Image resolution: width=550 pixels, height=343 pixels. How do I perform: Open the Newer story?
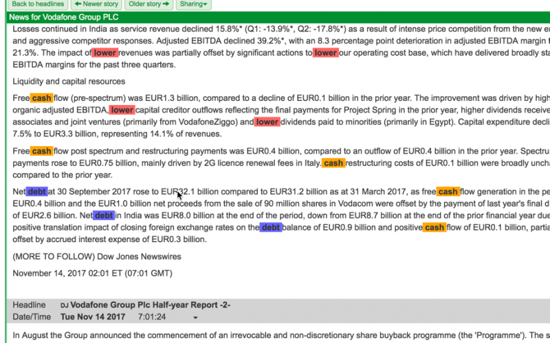pos(96,4)
